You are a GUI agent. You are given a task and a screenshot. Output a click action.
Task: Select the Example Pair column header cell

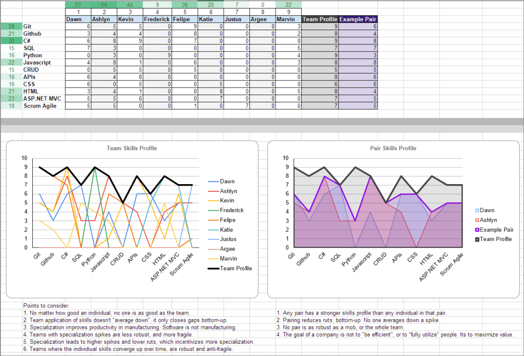click(358, 19)
